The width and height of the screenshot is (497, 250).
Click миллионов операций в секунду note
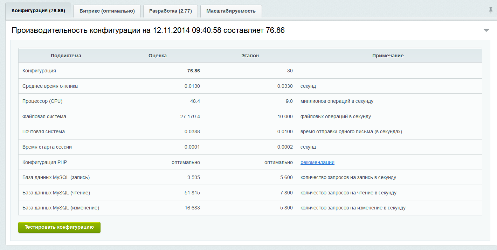337,101
